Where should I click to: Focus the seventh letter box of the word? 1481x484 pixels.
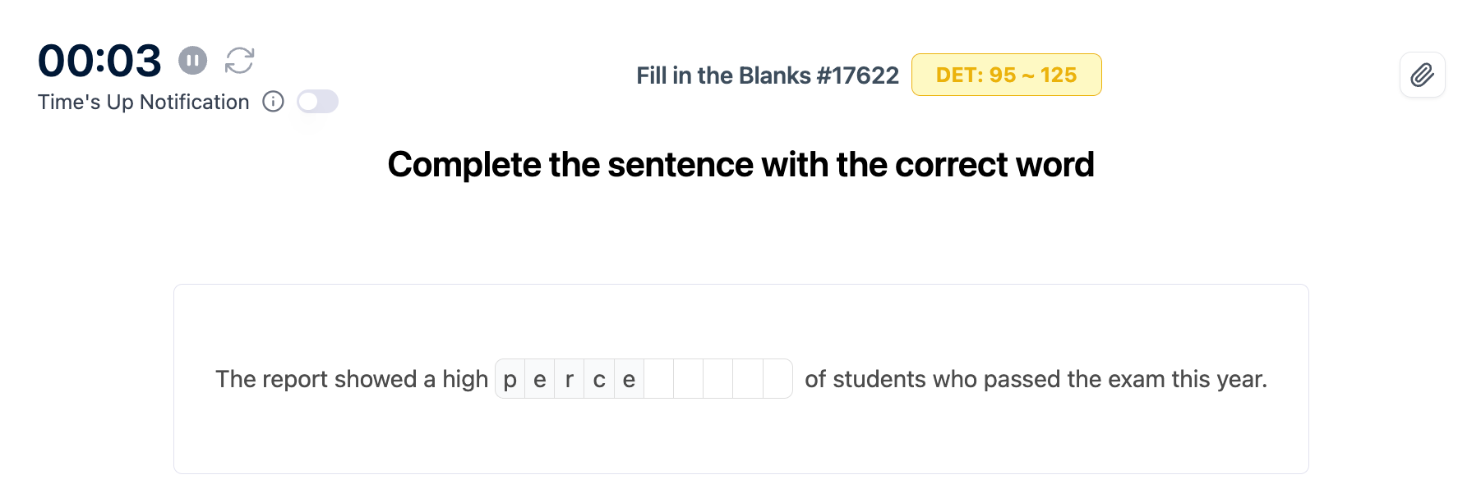click(688, 379)
